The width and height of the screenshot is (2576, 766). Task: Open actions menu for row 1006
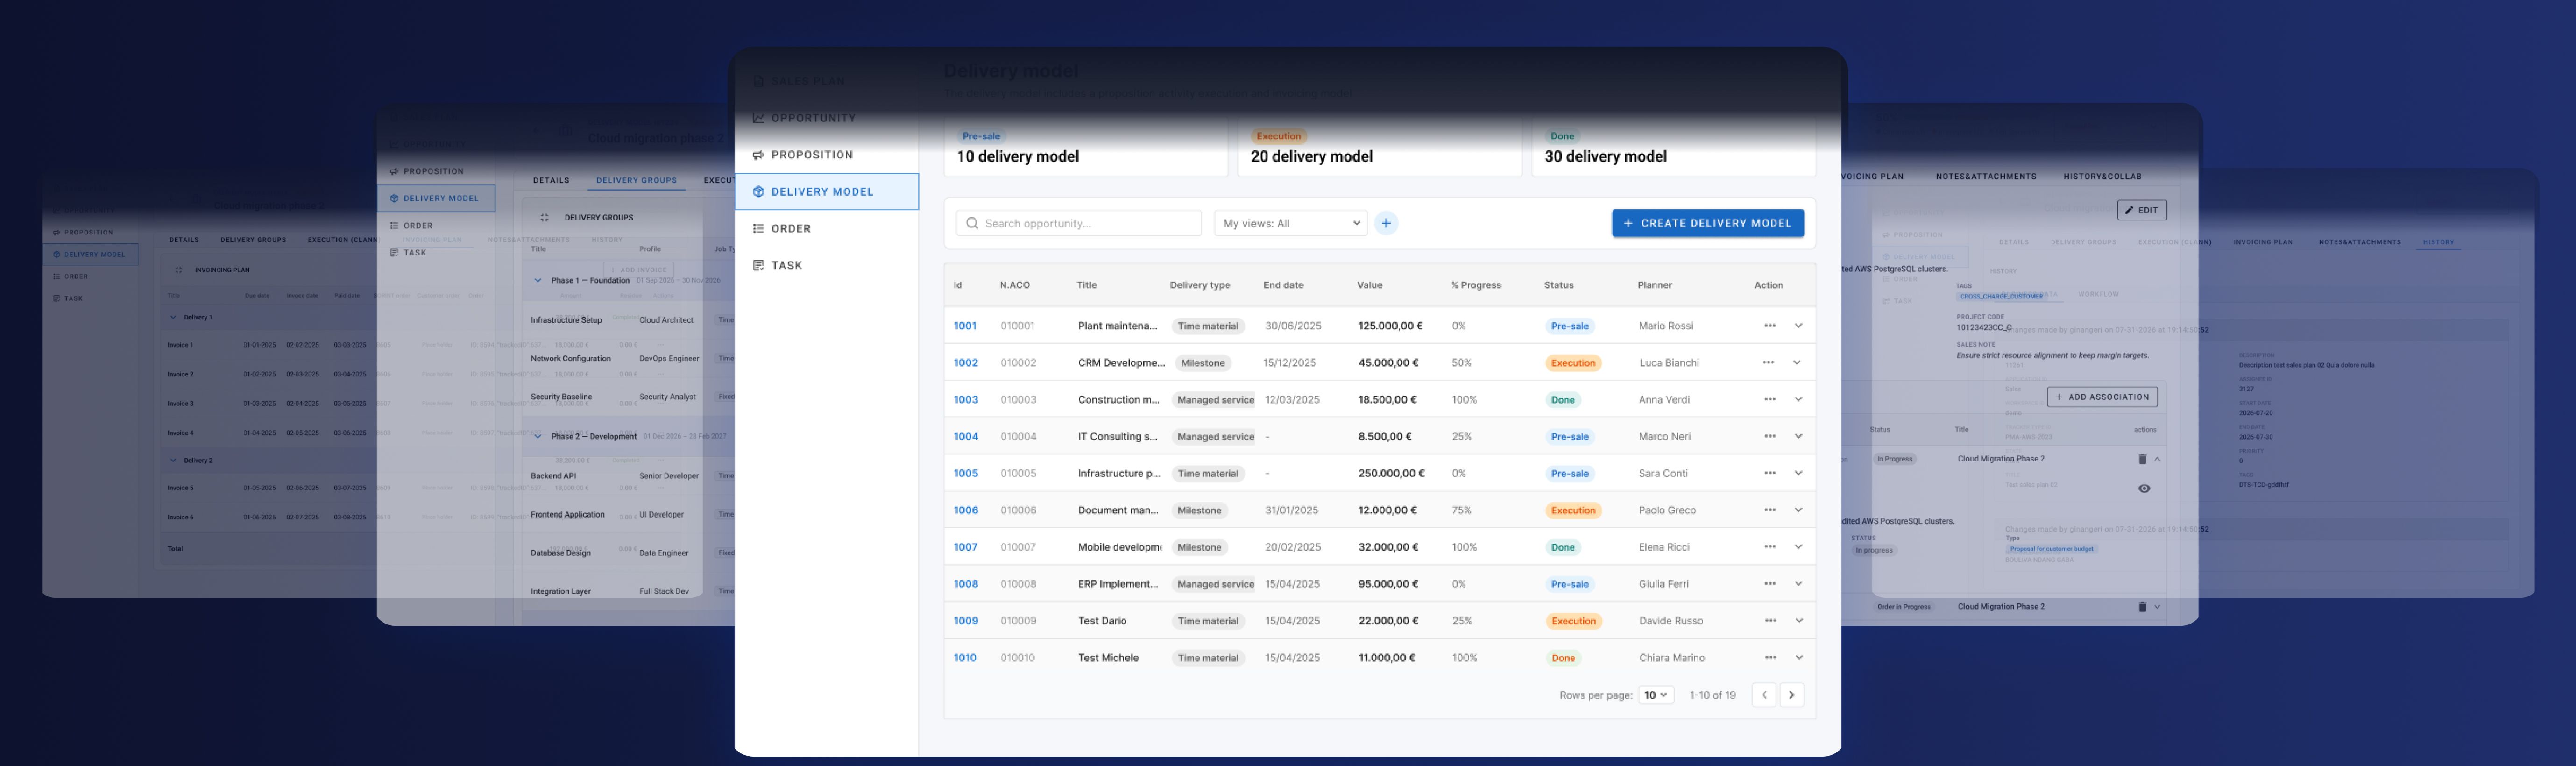[1770, 510]
